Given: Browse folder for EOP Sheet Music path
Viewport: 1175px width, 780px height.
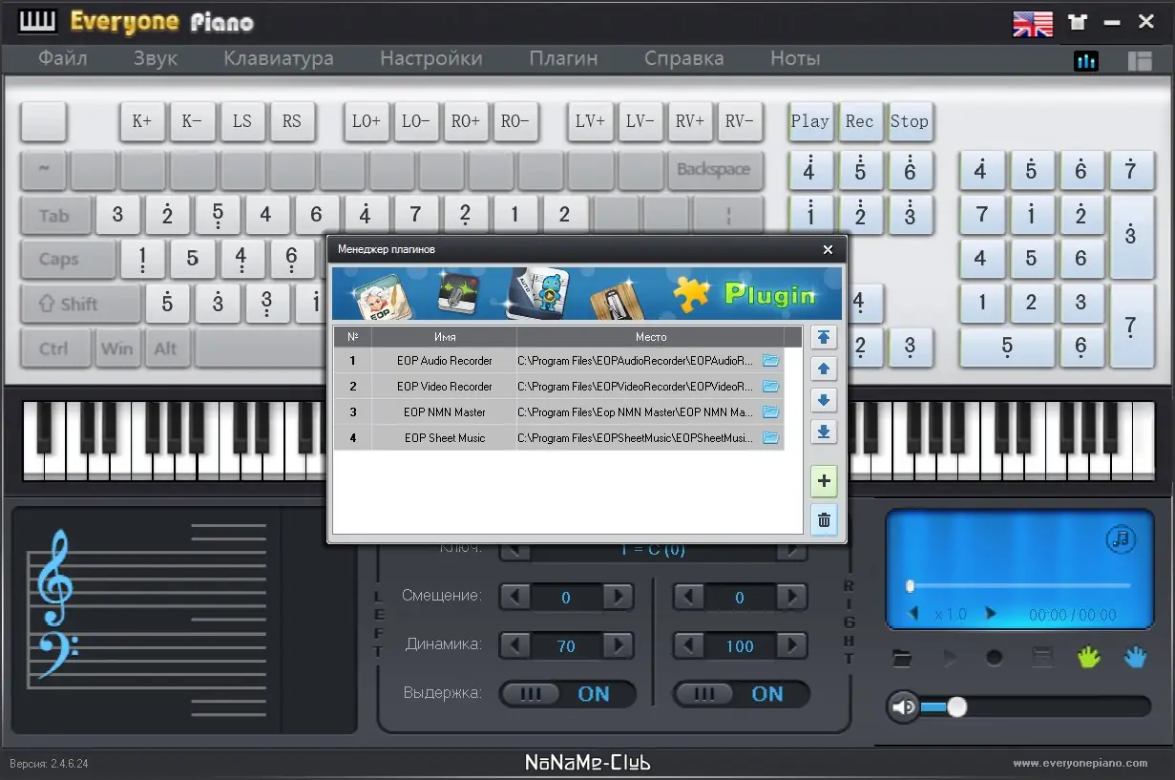Looking at the screenshot, I should click(771, 438).
